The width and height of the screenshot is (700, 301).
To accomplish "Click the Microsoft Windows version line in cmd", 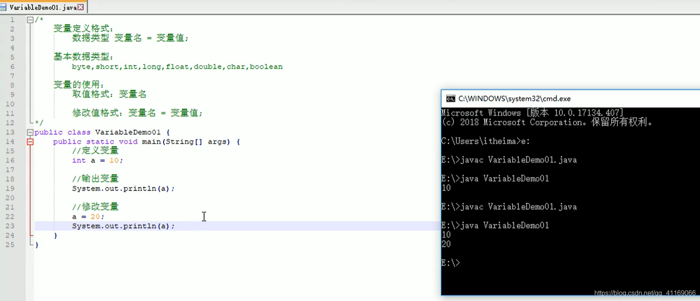I will pyautogui.click(x=532, y=113).
